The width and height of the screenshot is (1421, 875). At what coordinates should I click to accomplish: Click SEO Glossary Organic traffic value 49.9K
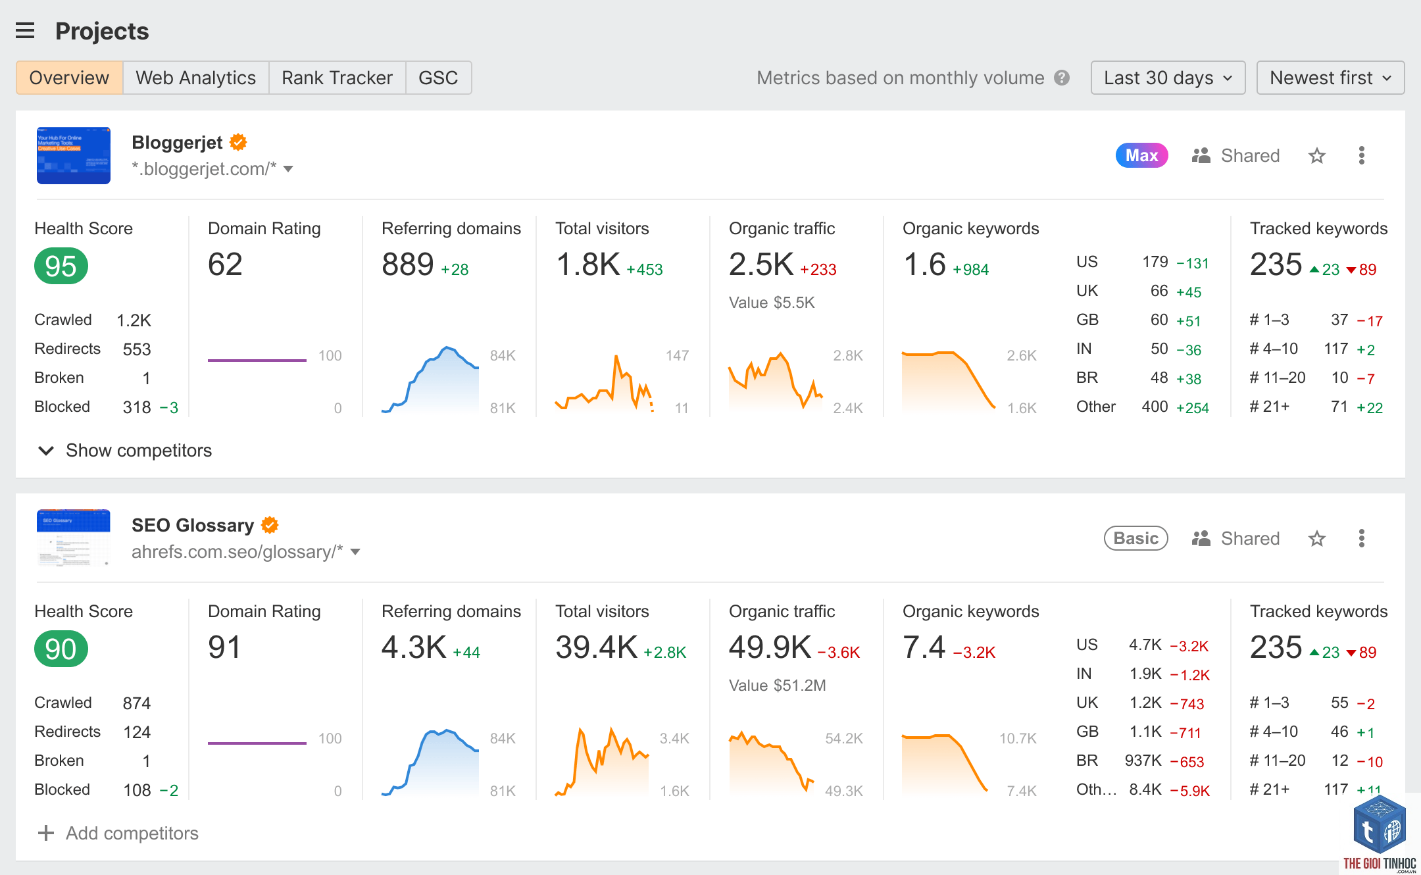(770, 647)
